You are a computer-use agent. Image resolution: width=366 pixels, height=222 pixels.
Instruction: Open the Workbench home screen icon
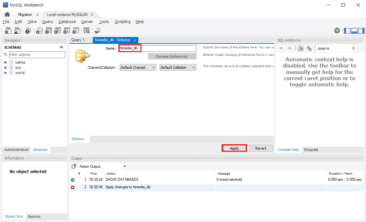coord(7,15)
